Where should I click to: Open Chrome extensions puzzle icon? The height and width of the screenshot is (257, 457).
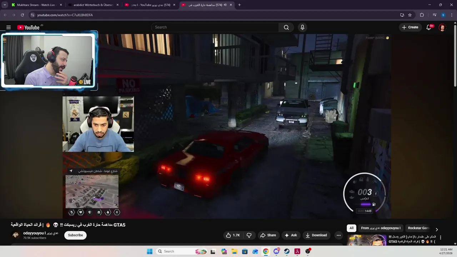[422, 15]
